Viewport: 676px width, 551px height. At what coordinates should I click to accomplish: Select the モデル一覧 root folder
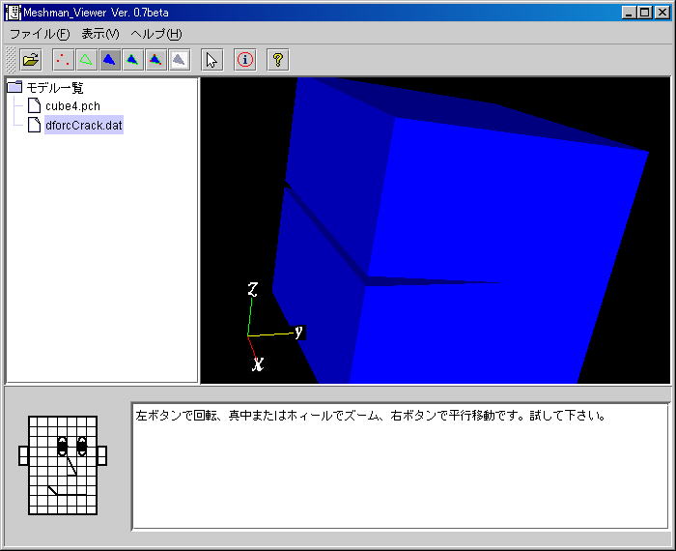coord(45,88)
